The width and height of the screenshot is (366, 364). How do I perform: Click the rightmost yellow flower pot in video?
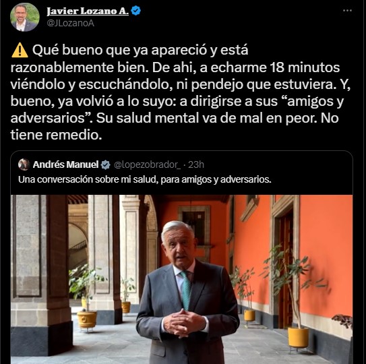click(298, 337)
